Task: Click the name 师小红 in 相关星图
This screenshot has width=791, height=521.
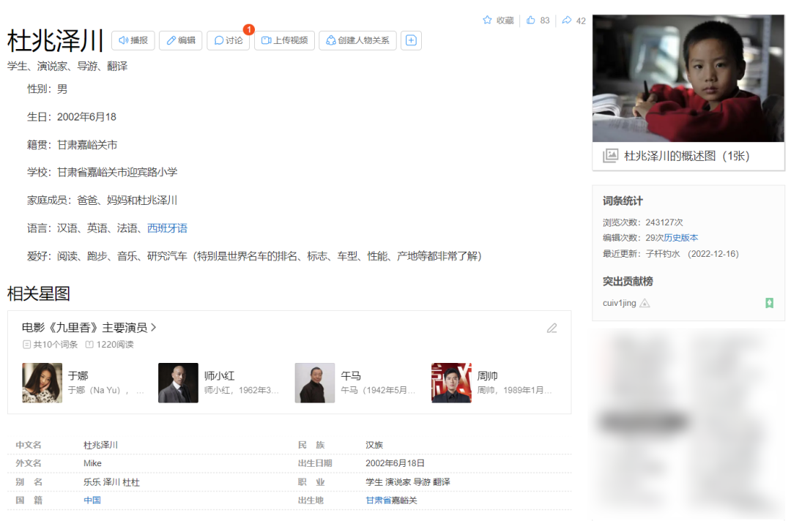Action: (220, 376)
